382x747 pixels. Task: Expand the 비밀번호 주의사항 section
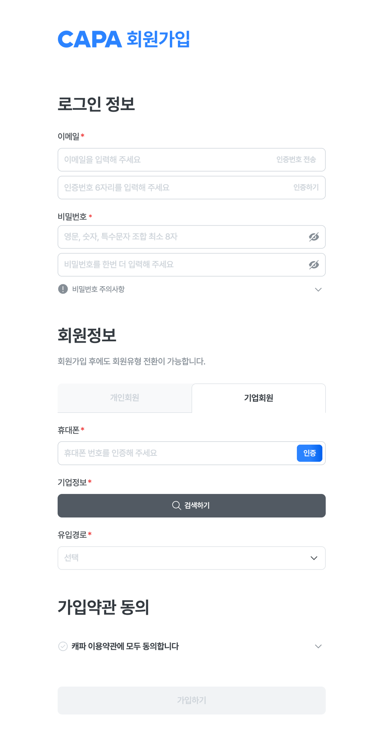318,289
